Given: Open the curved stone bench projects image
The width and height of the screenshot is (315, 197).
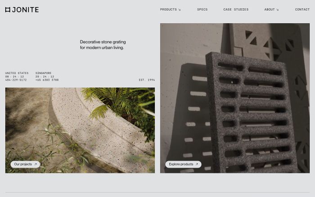Looking at the screenshot, I should 80,130.
